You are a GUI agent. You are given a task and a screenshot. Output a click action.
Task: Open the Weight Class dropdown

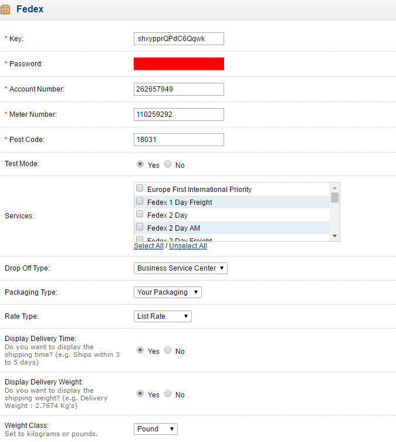[155, 429]
